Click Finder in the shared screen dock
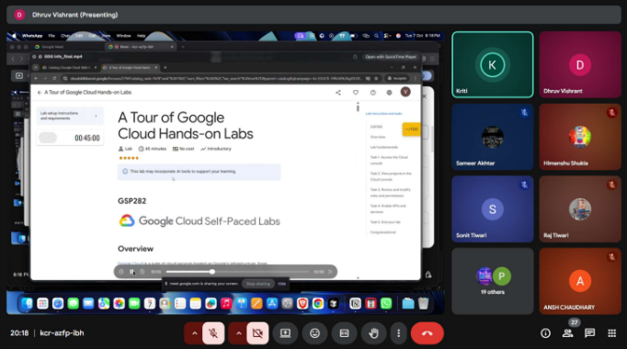This screenshot has width=627, height=349. [x=28, y=304]
